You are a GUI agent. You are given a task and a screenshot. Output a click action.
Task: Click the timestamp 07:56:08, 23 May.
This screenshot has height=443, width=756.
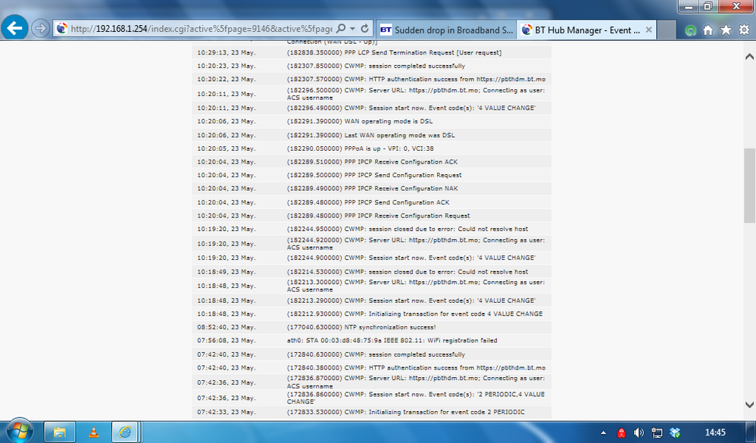click(226, 340)
